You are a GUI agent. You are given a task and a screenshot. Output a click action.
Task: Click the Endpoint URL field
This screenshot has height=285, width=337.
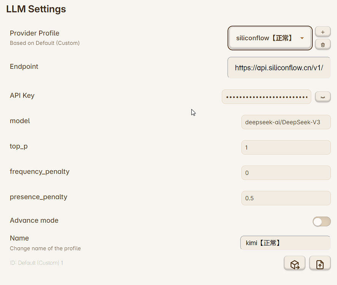[279, 68]
